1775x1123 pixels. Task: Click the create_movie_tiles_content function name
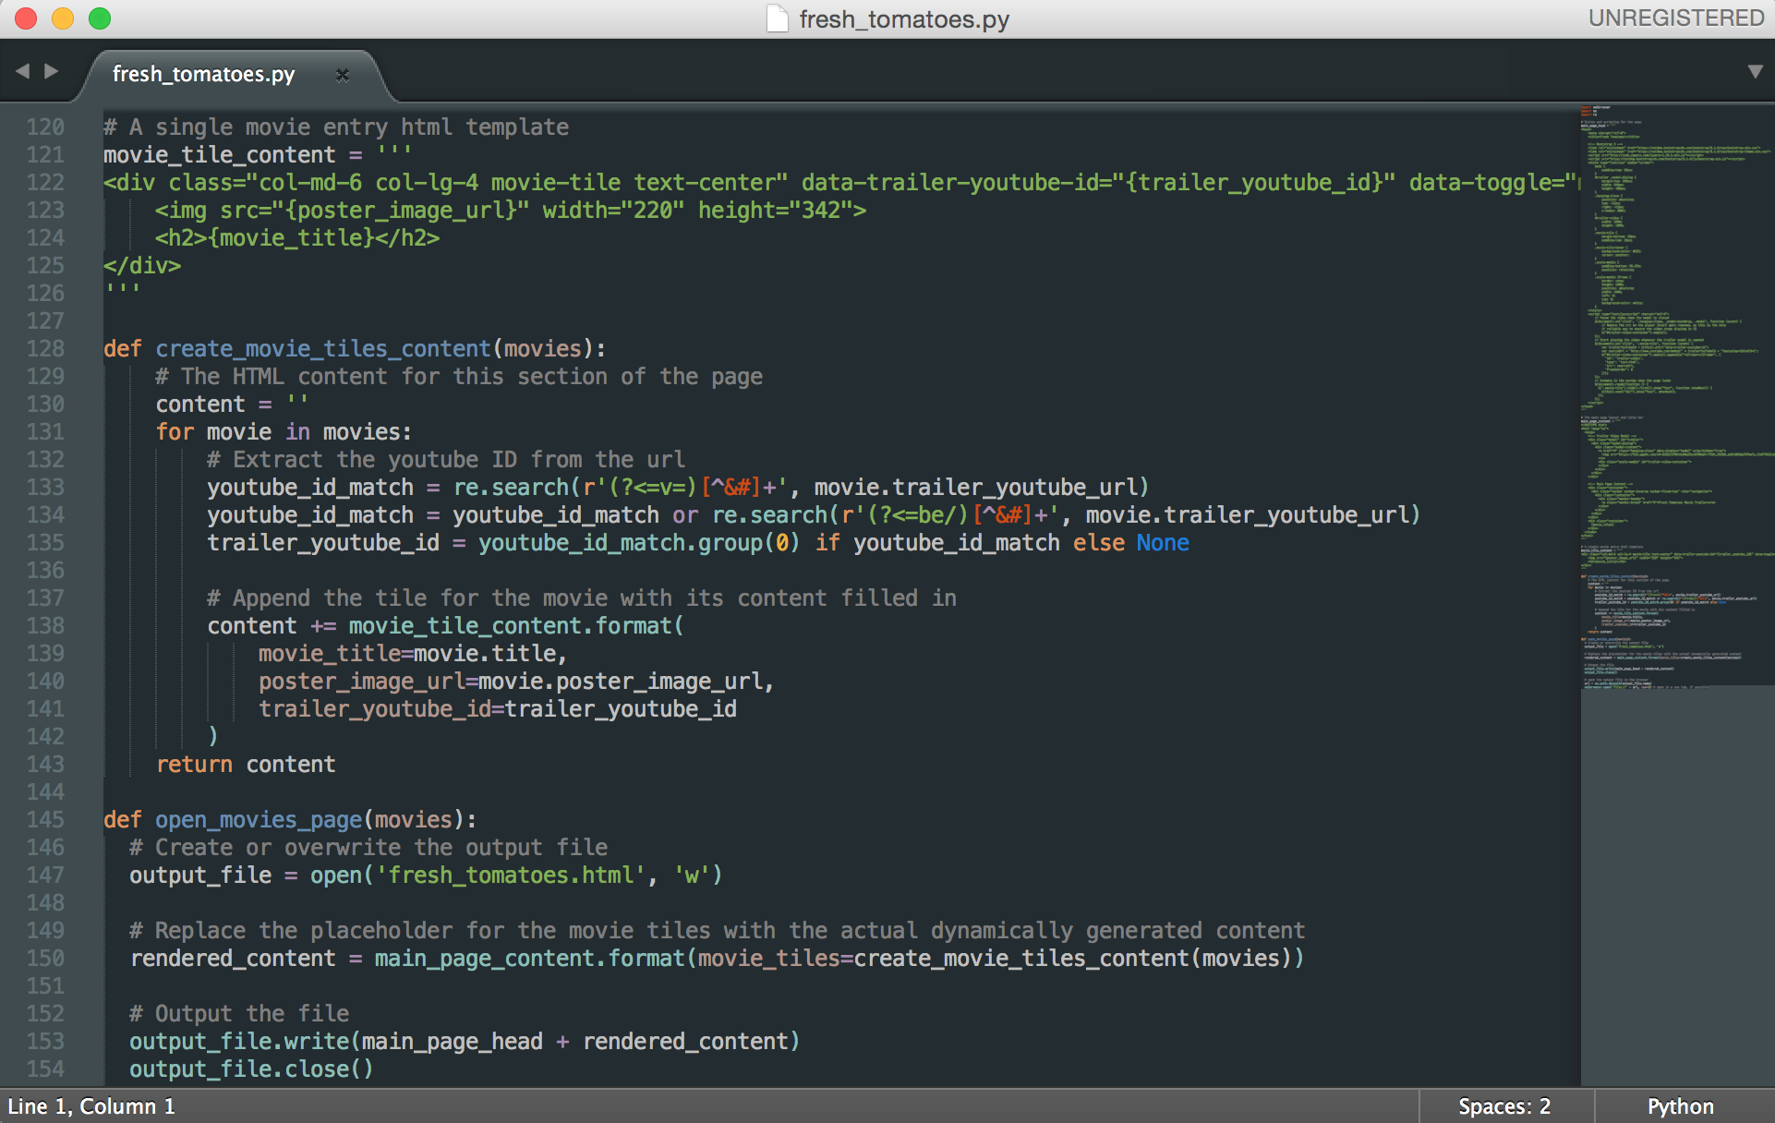(x=322, y=349)
